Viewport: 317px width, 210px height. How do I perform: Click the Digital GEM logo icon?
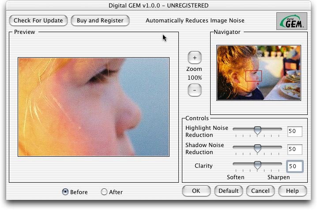[291, 21]
